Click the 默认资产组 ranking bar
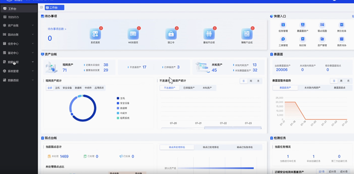Screen dimensions: 354x174 coord(215,168)
